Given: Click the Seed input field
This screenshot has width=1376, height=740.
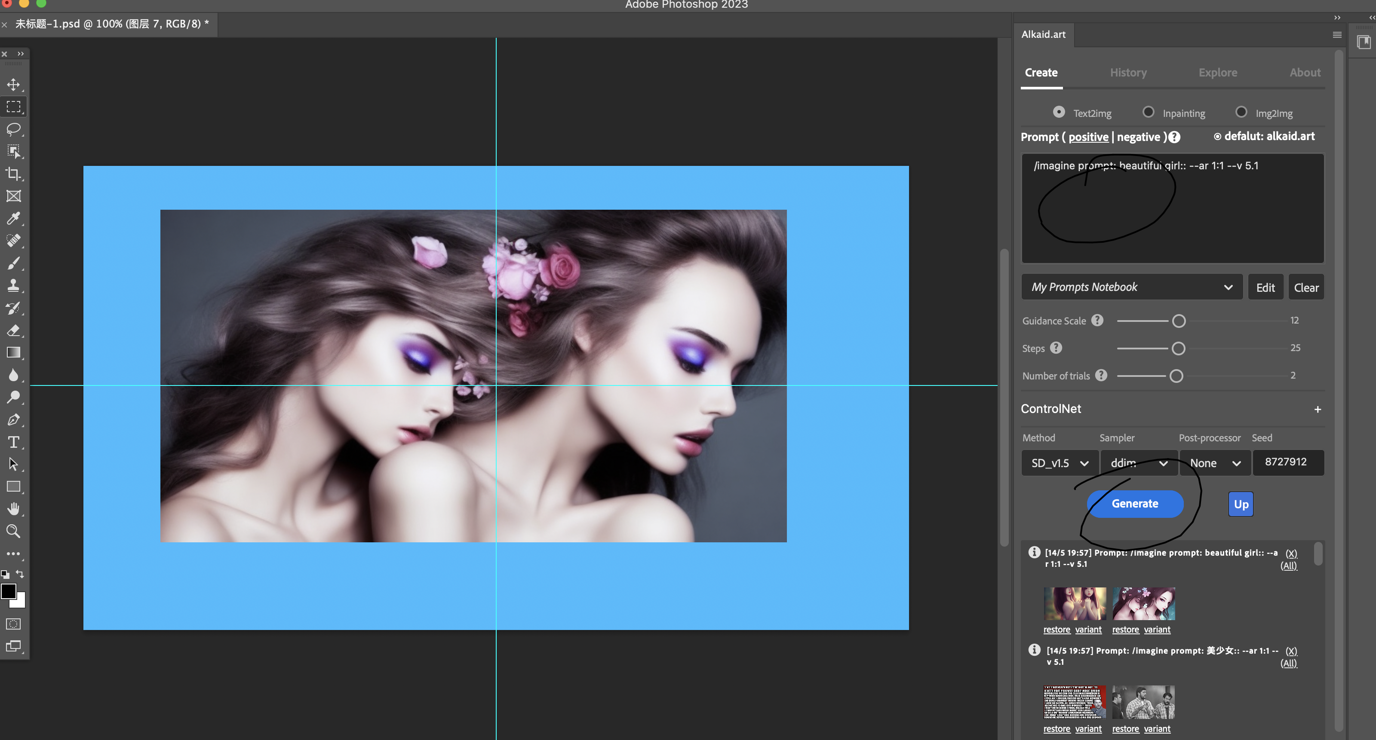Looking at the screenshot, I should [x=1287, y=462].
